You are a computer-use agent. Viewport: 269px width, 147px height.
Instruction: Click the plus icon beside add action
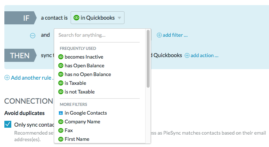coord(187,55)
